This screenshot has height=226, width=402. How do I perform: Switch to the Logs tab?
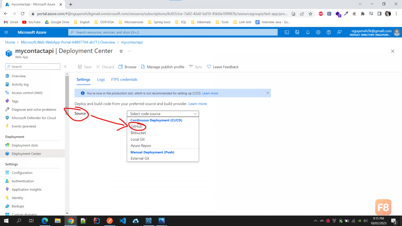pos(101,80)
